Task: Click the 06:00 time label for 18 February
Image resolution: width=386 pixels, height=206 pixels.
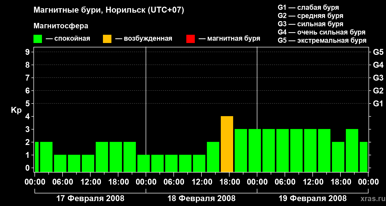Action: pos(173,182)
